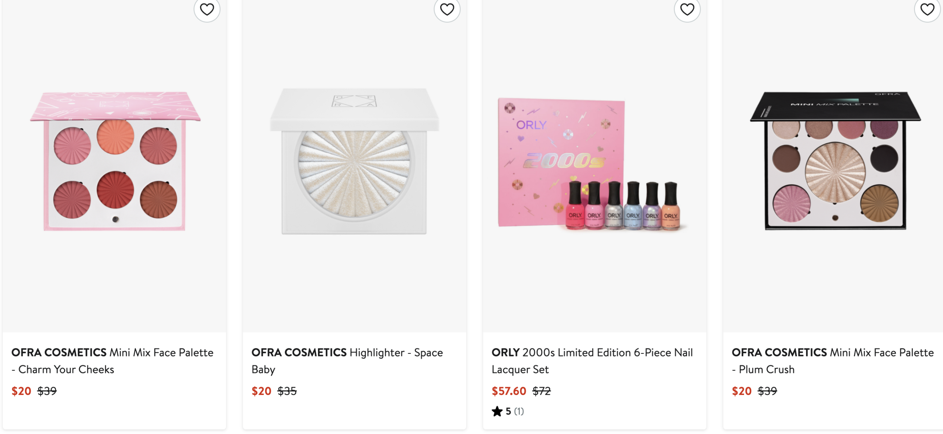Save Plum Crush palette with heart icon
943x434 pixels.
click(x=928, y=9)
